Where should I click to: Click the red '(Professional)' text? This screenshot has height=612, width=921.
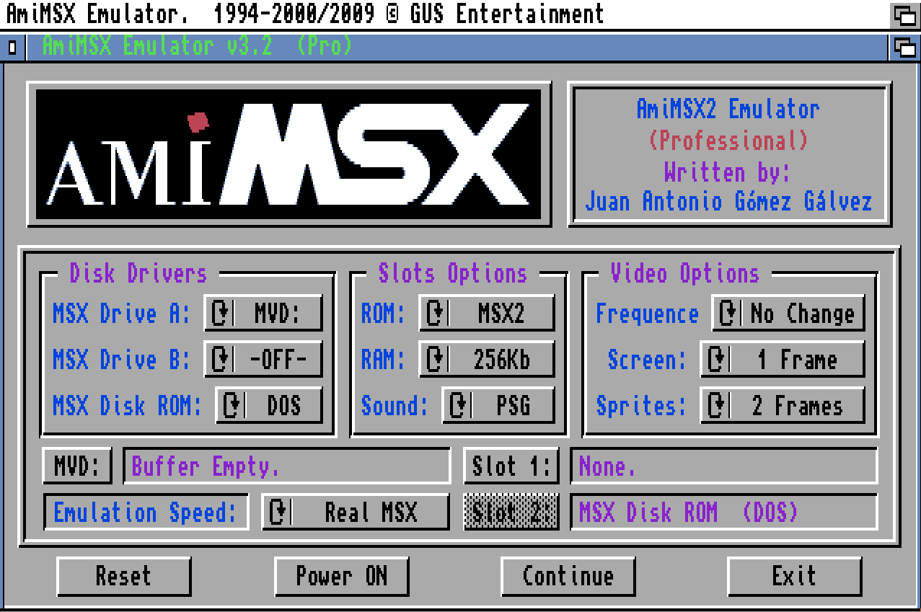coord(728,140)
